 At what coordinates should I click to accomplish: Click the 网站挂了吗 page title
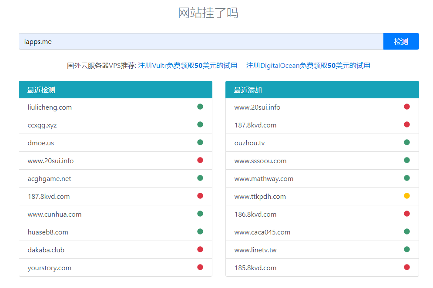[208, 13]
